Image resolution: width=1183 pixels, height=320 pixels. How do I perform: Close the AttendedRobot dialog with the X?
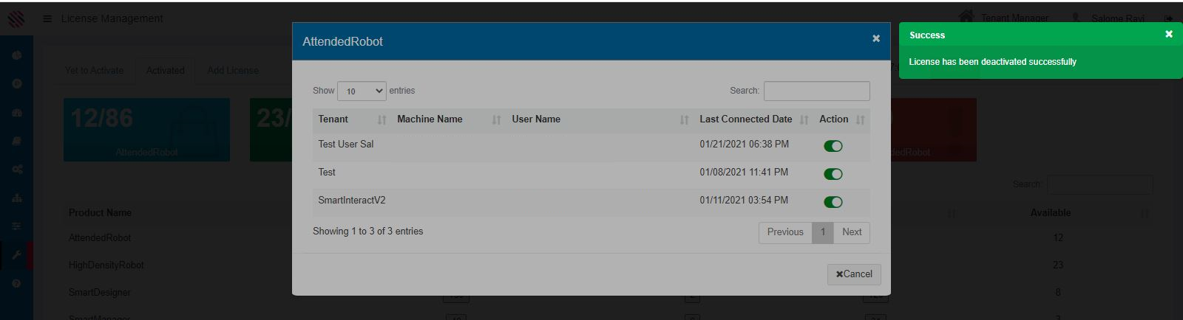(x=876, y=38)
